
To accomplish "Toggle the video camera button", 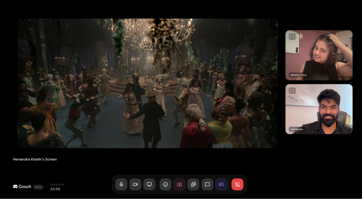I will click(x=135, y=184).
